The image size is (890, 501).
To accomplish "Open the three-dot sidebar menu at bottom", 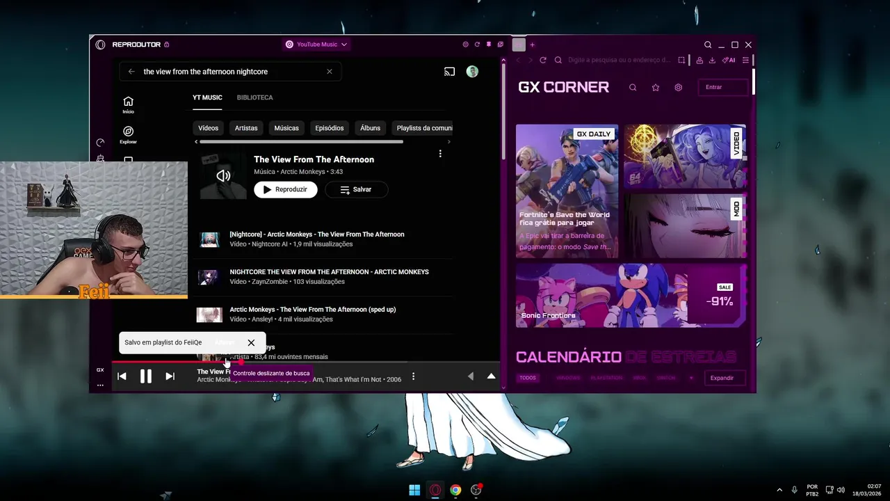I will coord(100,385).
